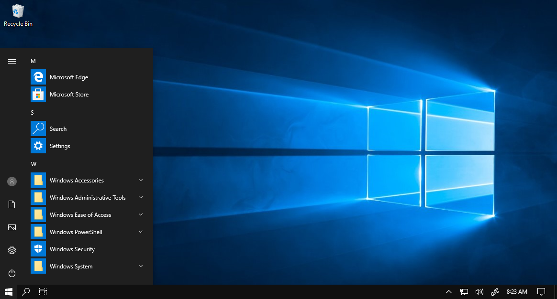Select the Recycle Bin desktop icon
The image size is (557, 299).
coord(18,16)
